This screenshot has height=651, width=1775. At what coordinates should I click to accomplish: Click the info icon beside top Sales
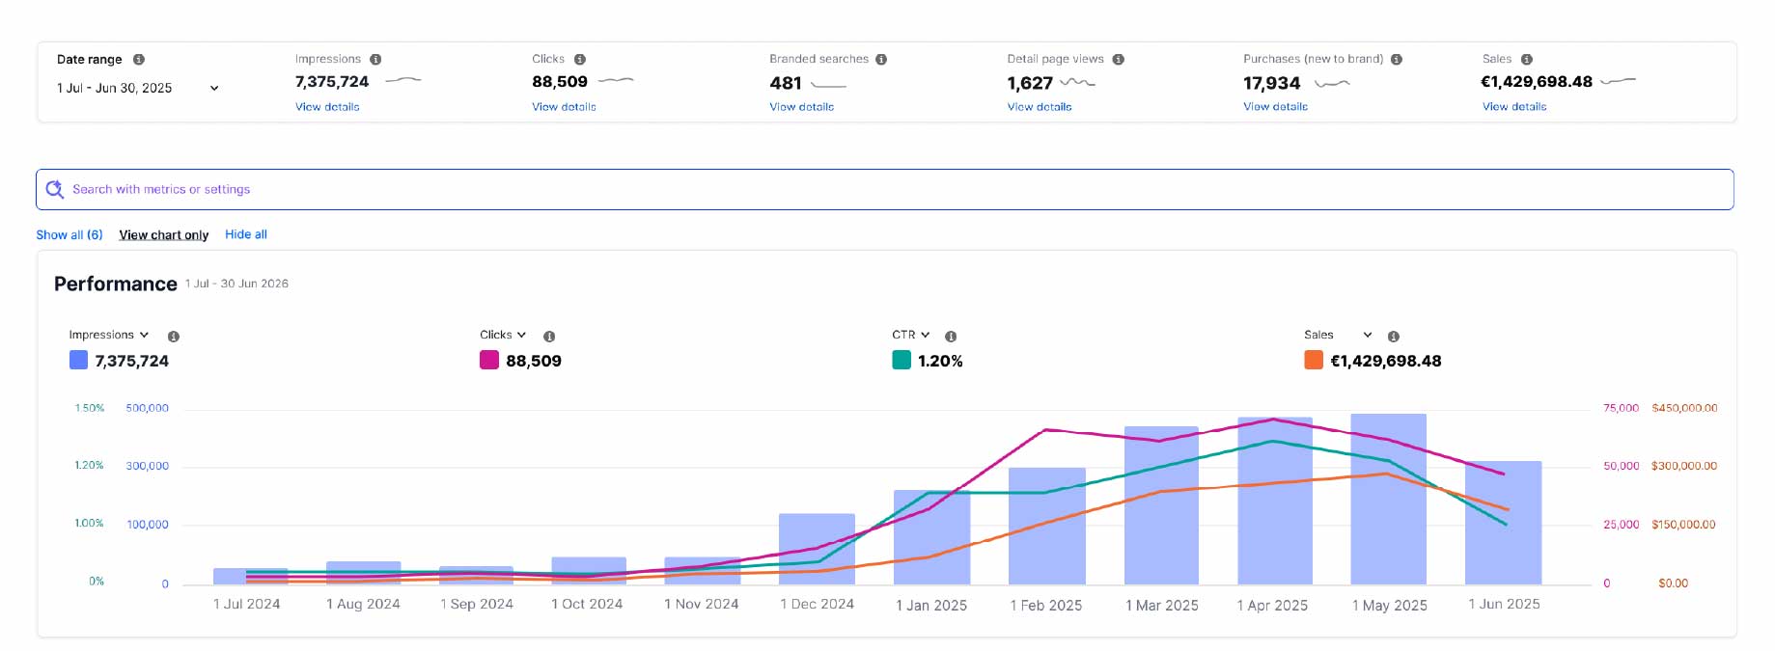click(x=1527, y=59)
